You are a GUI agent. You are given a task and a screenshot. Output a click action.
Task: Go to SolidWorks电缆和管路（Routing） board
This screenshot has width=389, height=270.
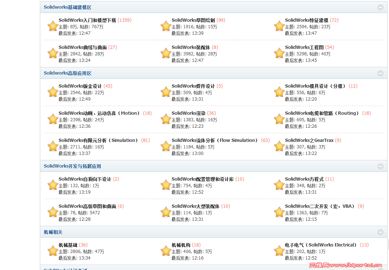[322, 113]
